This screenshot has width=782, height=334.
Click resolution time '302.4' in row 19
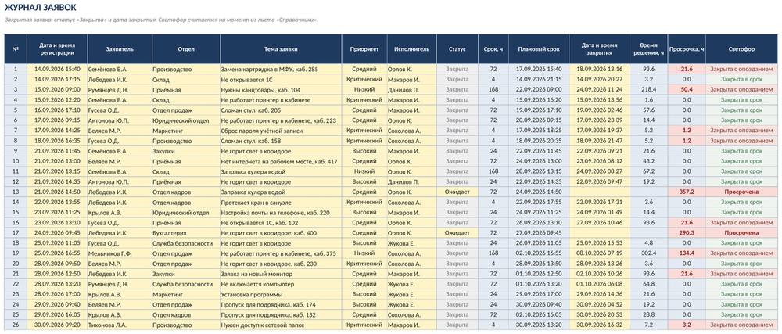(649, 253)
